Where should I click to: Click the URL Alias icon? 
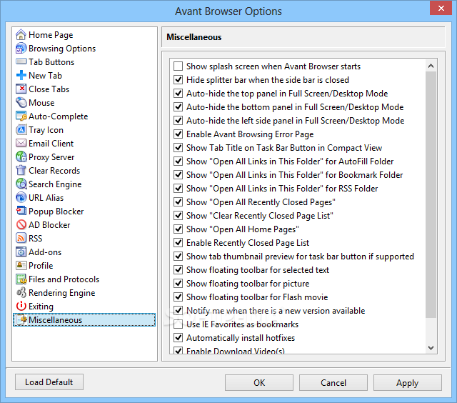pyautogui.click(x=21, y=197)
